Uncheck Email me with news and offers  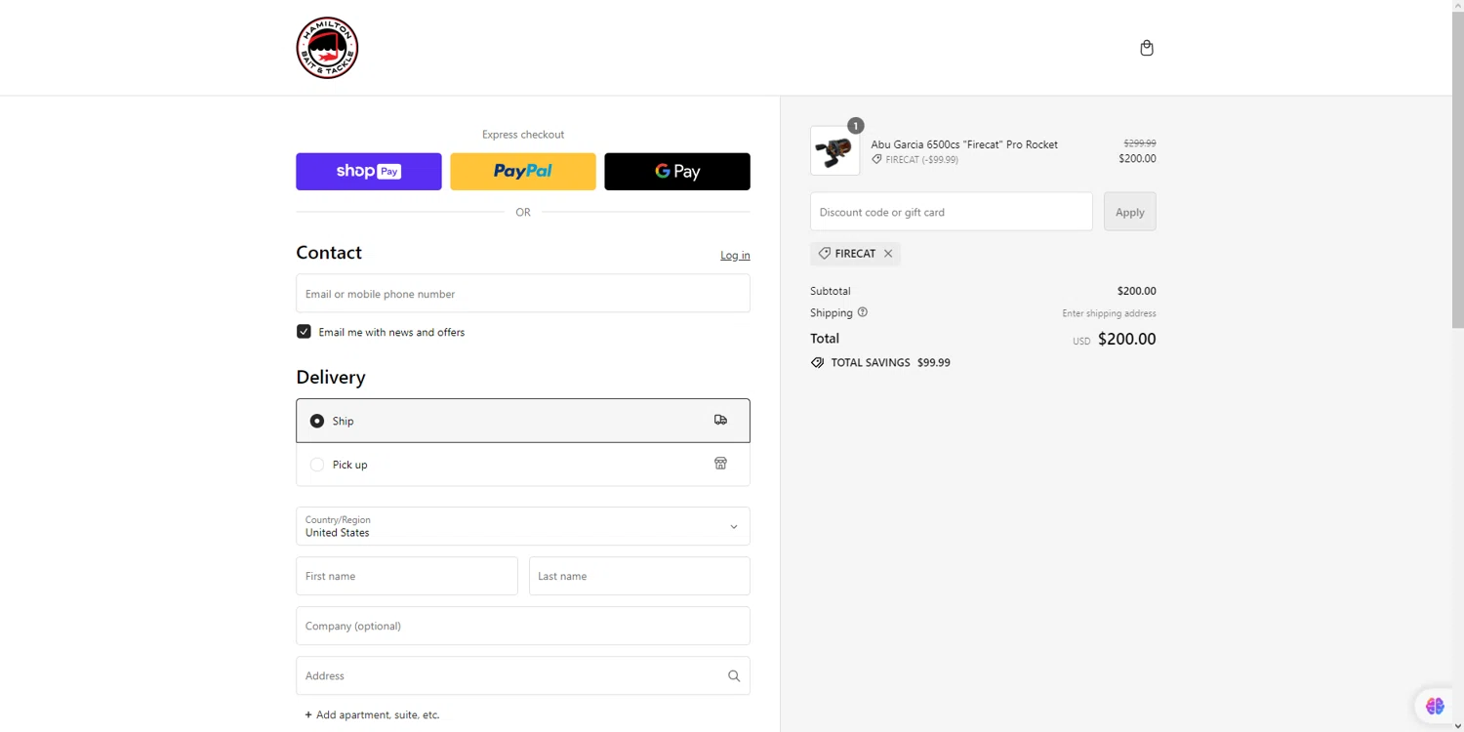point(304,332)
